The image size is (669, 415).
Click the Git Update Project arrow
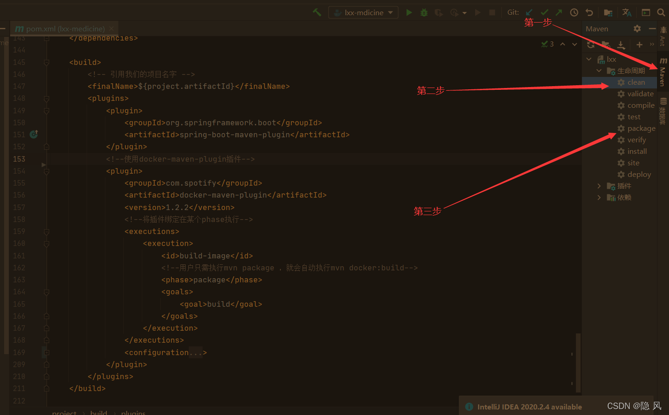pyautogui.click(x=529, y=12)
